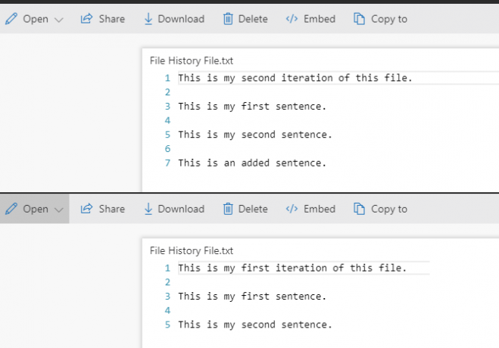The width and height of the screenshot is (499, 348).
Task: Click the Download label in top toolbar
Action: (181, 19)
